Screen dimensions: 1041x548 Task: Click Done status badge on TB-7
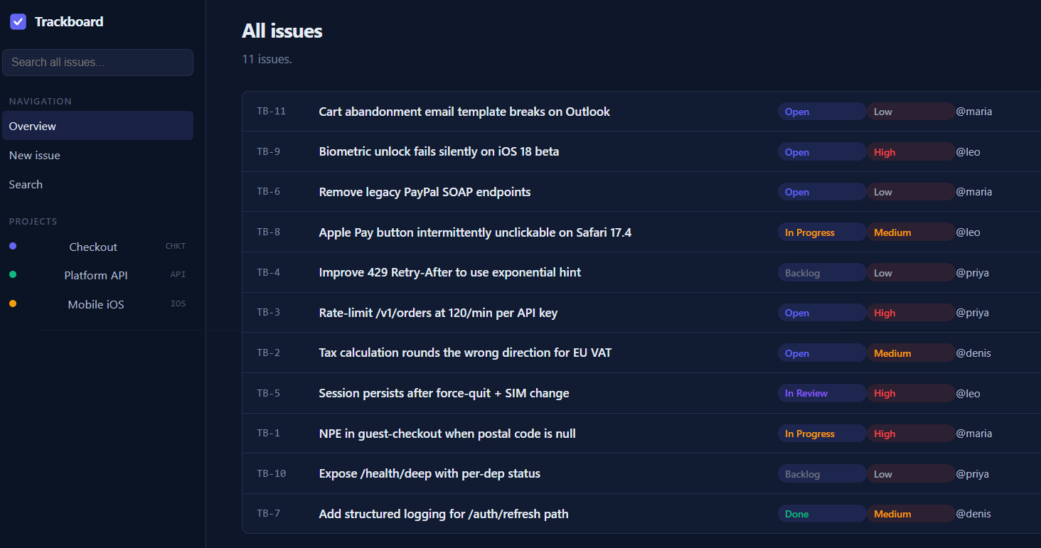click(797, 514)
